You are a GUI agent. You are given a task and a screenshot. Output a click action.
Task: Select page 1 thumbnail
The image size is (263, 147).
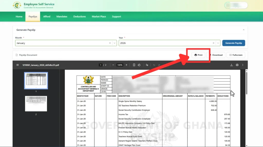click(36, 81)
